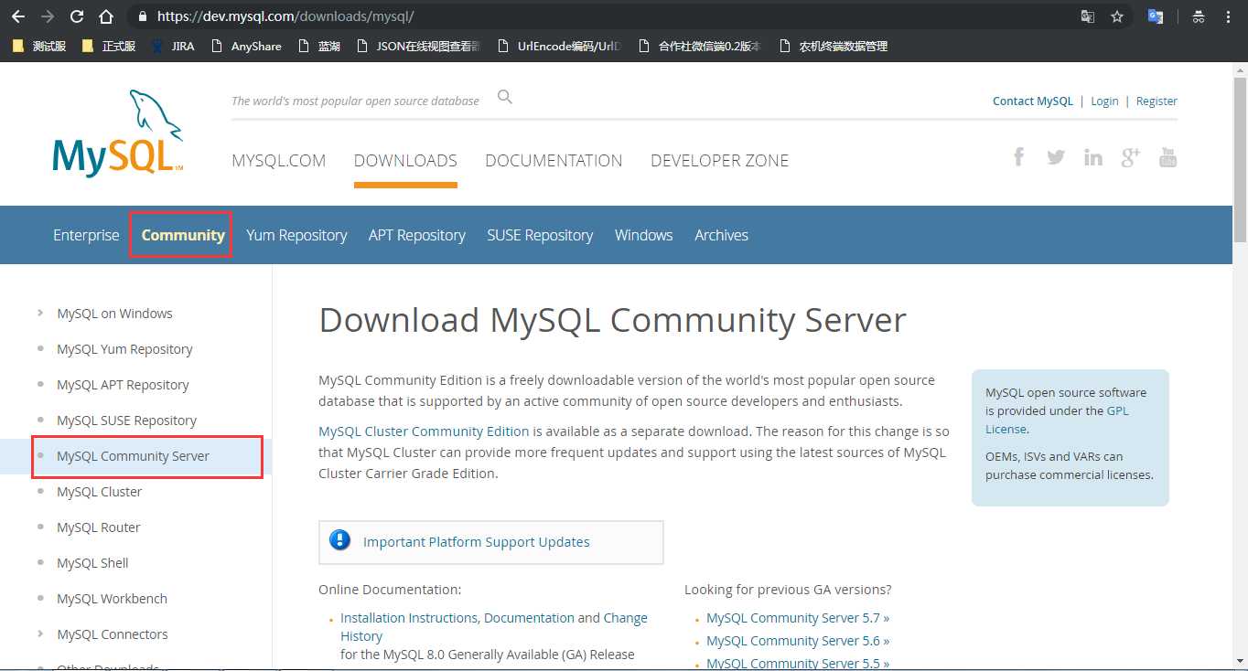Open the JSON在线视图查看 bookmark
The width and height of the screenshot is (1248, 671).
(x=418, y=46)
